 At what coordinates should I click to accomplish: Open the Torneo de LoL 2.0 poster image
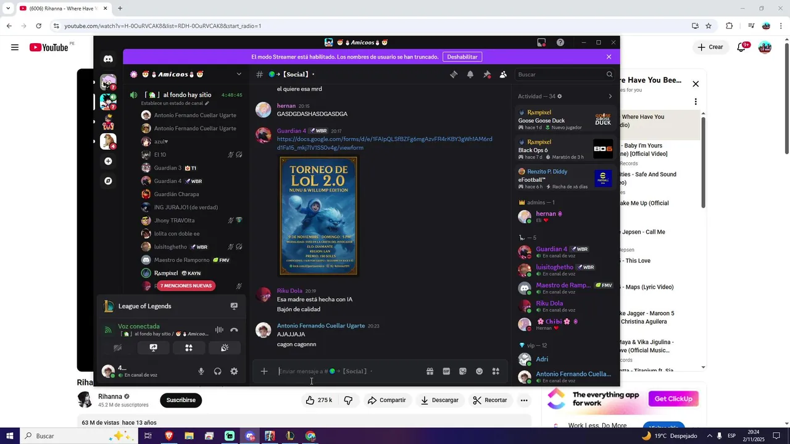318,216
